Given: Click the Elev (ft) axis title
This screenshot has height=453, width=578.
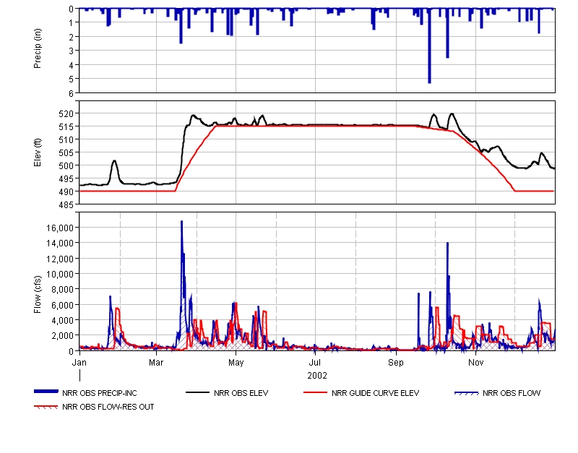Looking at the screenshot, I should pyautogui.click(x=38, y=152).
